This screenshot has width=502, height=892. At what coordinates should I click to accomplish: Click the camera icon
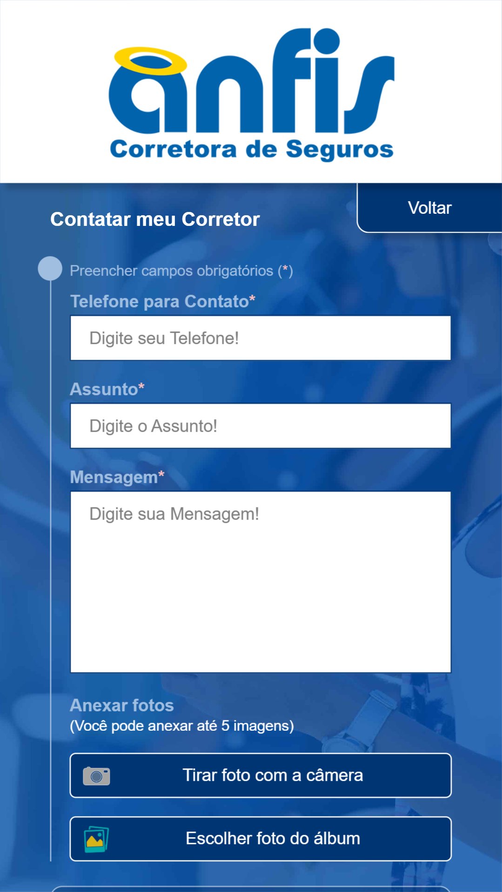coord(96,776)
